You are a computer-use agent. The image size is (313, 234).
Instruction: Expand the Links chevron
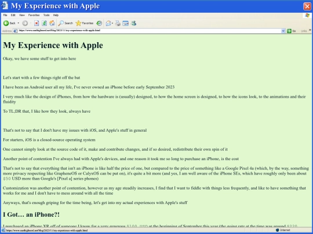310,30
